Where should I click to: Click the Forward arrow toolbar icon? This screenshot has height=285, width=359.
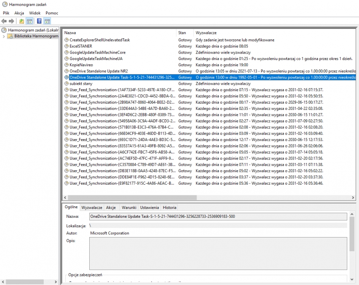11,21
